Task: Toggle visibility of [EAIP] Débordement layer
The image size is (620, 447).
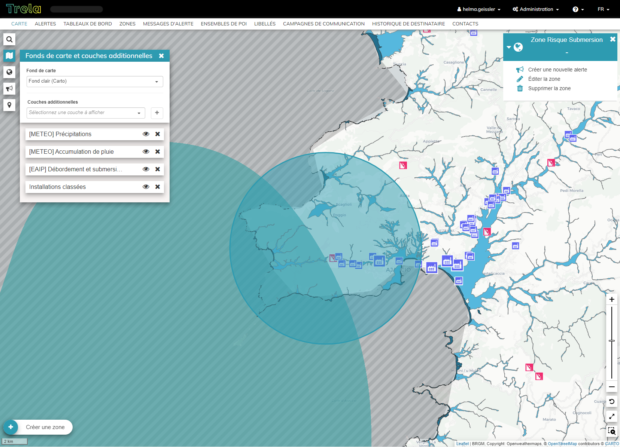Action: [x=146, y=169]
